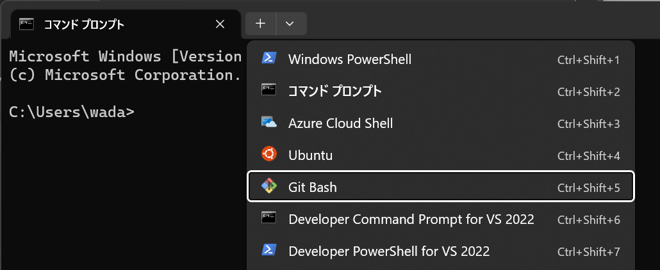Select the Azure Cloud Shell menu entry
Image resolution: width=660 pixels, height=270 pixels.
point(340,123)
